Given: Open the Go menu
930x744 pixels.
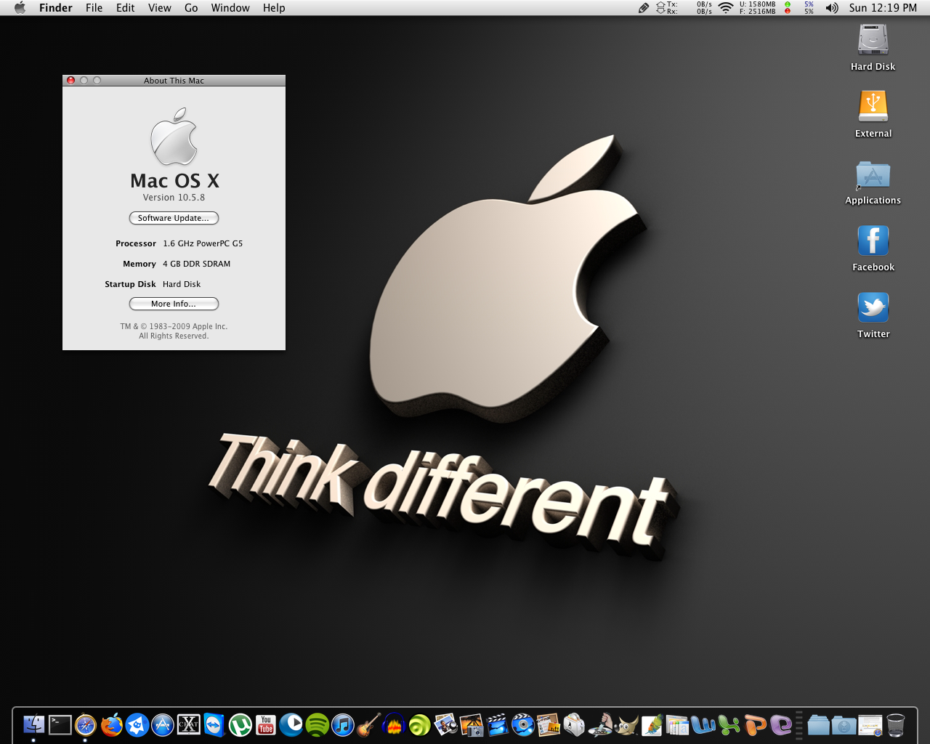Looking at the screenshot, I should tap(191, 8).
